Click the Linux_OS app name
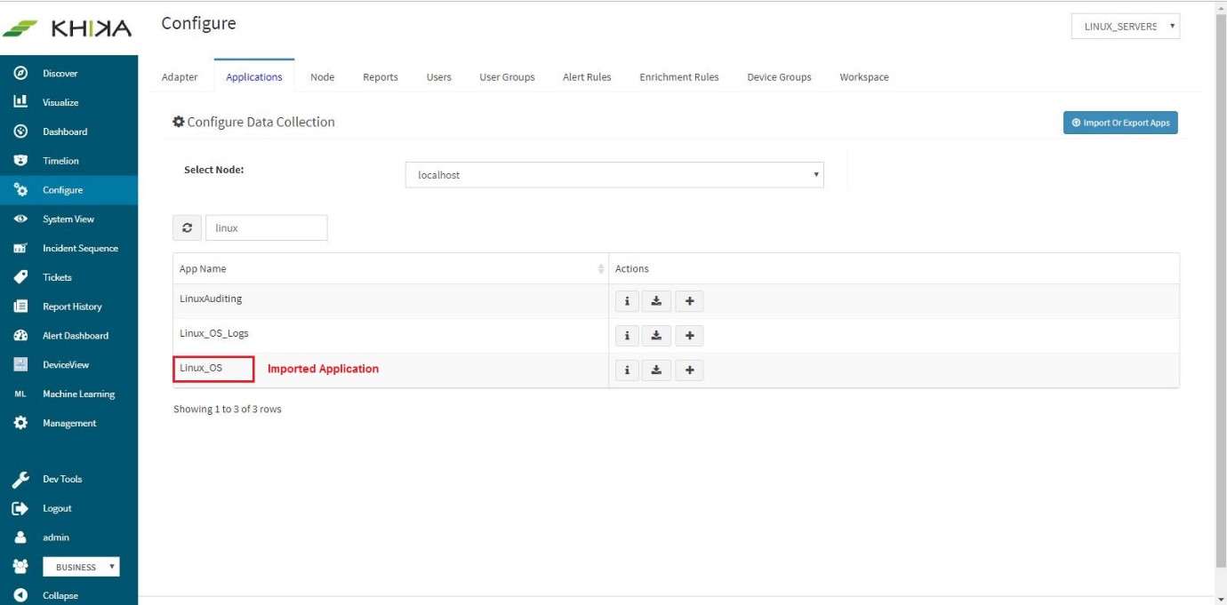 pos(201,368)
